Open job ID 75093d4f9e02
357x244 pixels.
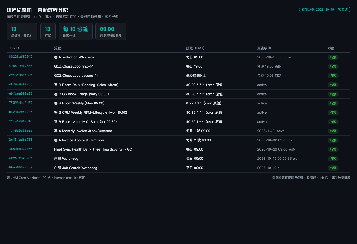(21, 103)
